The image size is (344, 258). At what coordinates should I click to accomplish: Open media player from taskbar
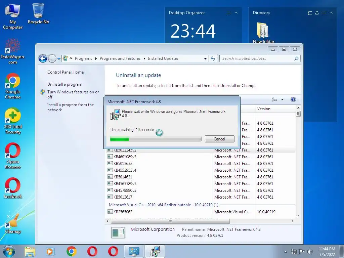coord(50,251)
